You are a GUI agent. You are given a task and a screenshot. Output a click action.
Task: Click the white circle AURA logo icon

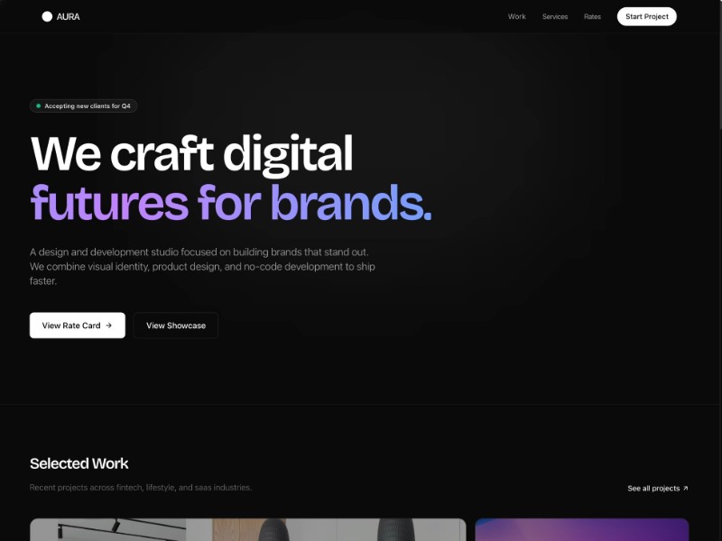47,16
